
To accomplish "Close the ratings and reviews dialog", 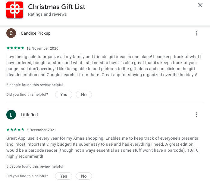I will 200,5.
